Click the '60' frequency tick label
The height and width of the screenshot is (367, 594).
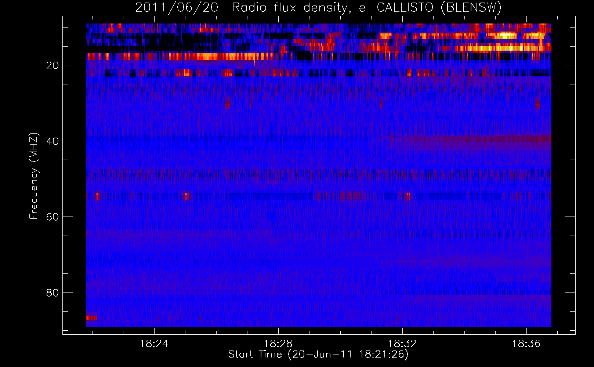tap(52, 217)
